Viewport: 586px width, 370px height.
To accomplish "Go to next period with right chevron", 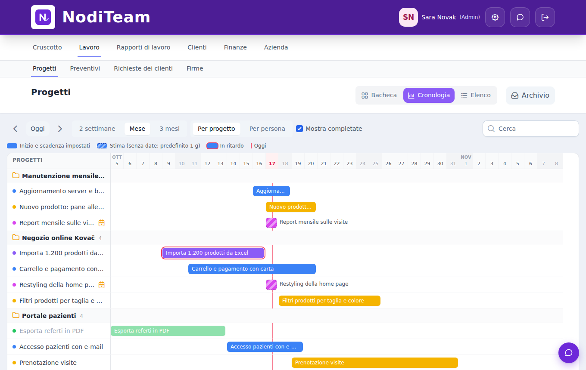I will pyautogui.click(x=60, y=129).
